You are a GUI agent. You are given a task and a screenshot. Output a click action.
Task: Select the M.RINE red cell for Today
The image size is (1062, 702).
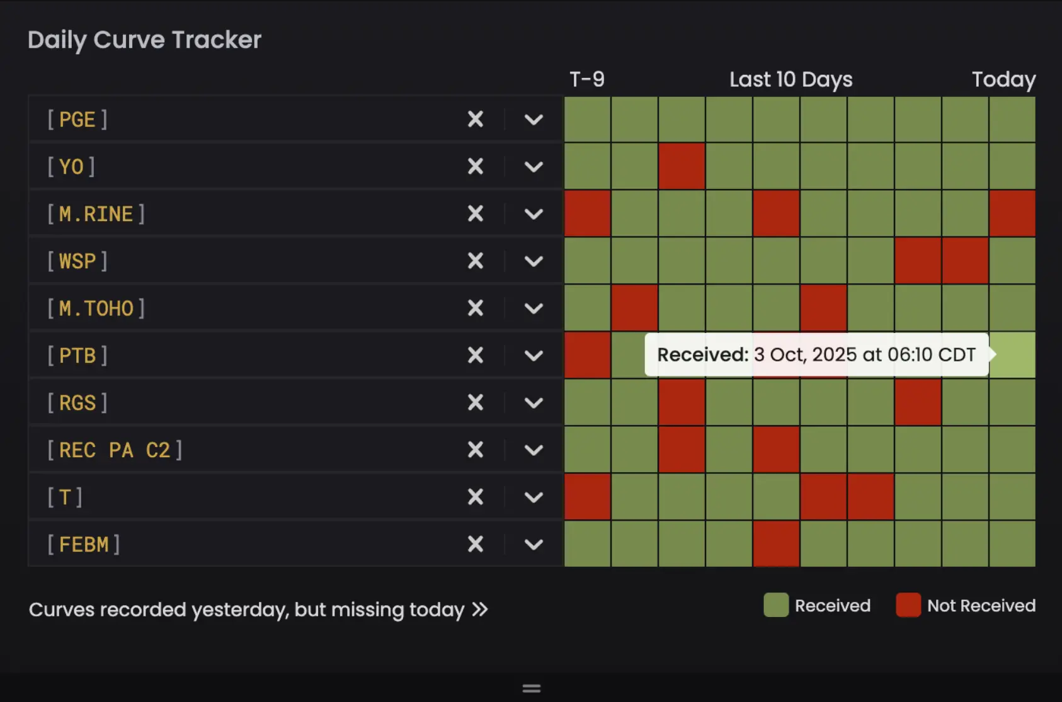(1012, 213)
